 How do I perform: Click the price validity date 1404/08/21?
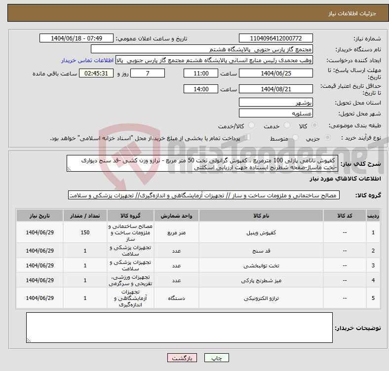(275, 89)
